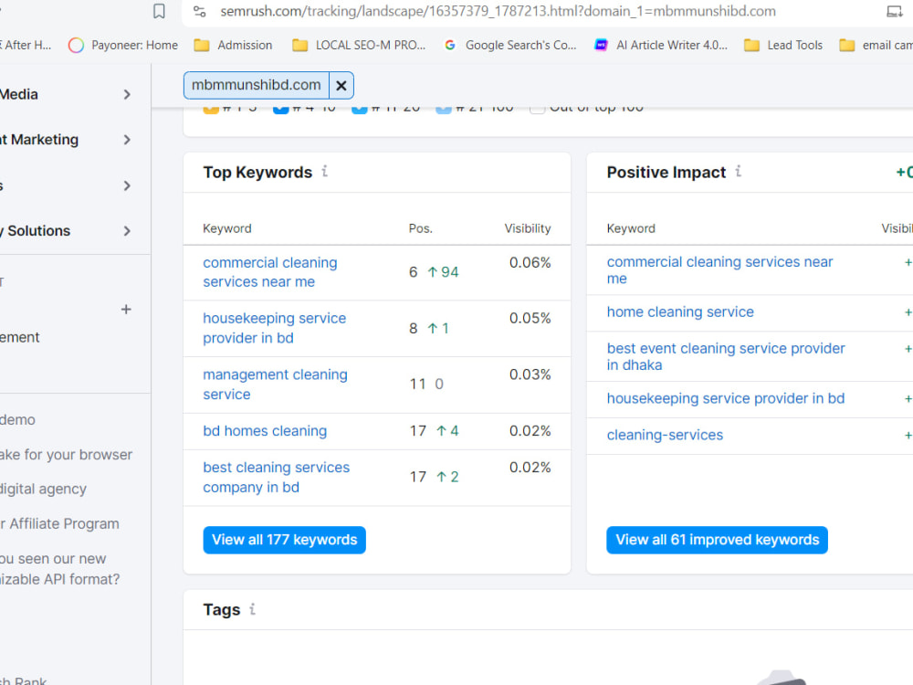The image size is (913, 685).
Task: Click 'demo' sidebar link
Action: (17, 420)
